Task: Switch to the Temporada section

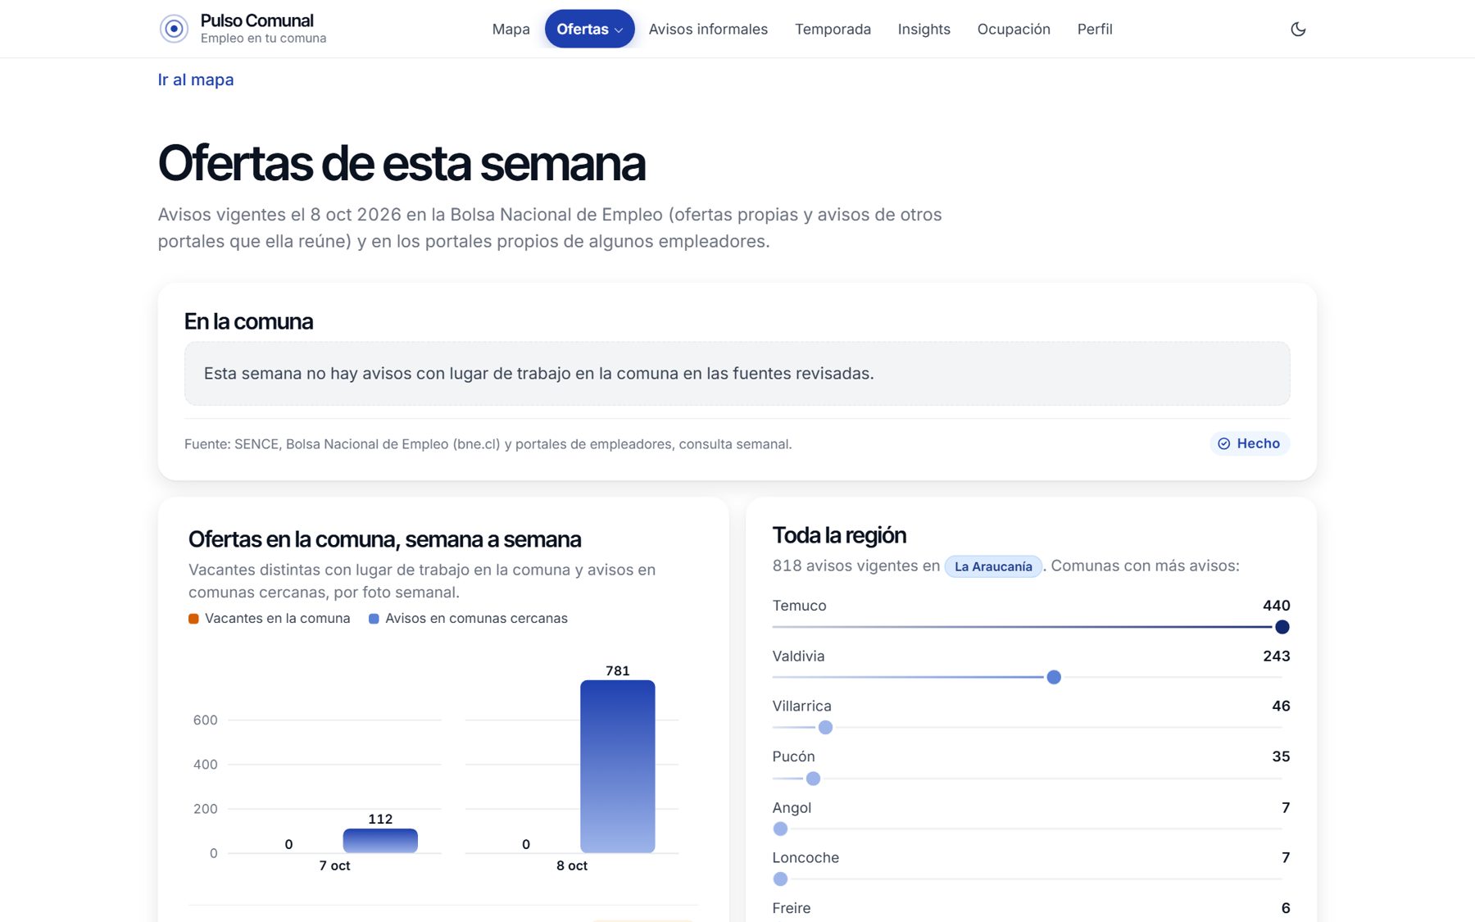Action: 833,29
